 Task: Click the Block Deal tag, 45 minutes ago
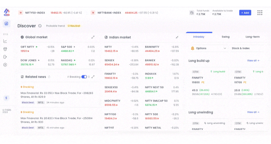[28, 128]
